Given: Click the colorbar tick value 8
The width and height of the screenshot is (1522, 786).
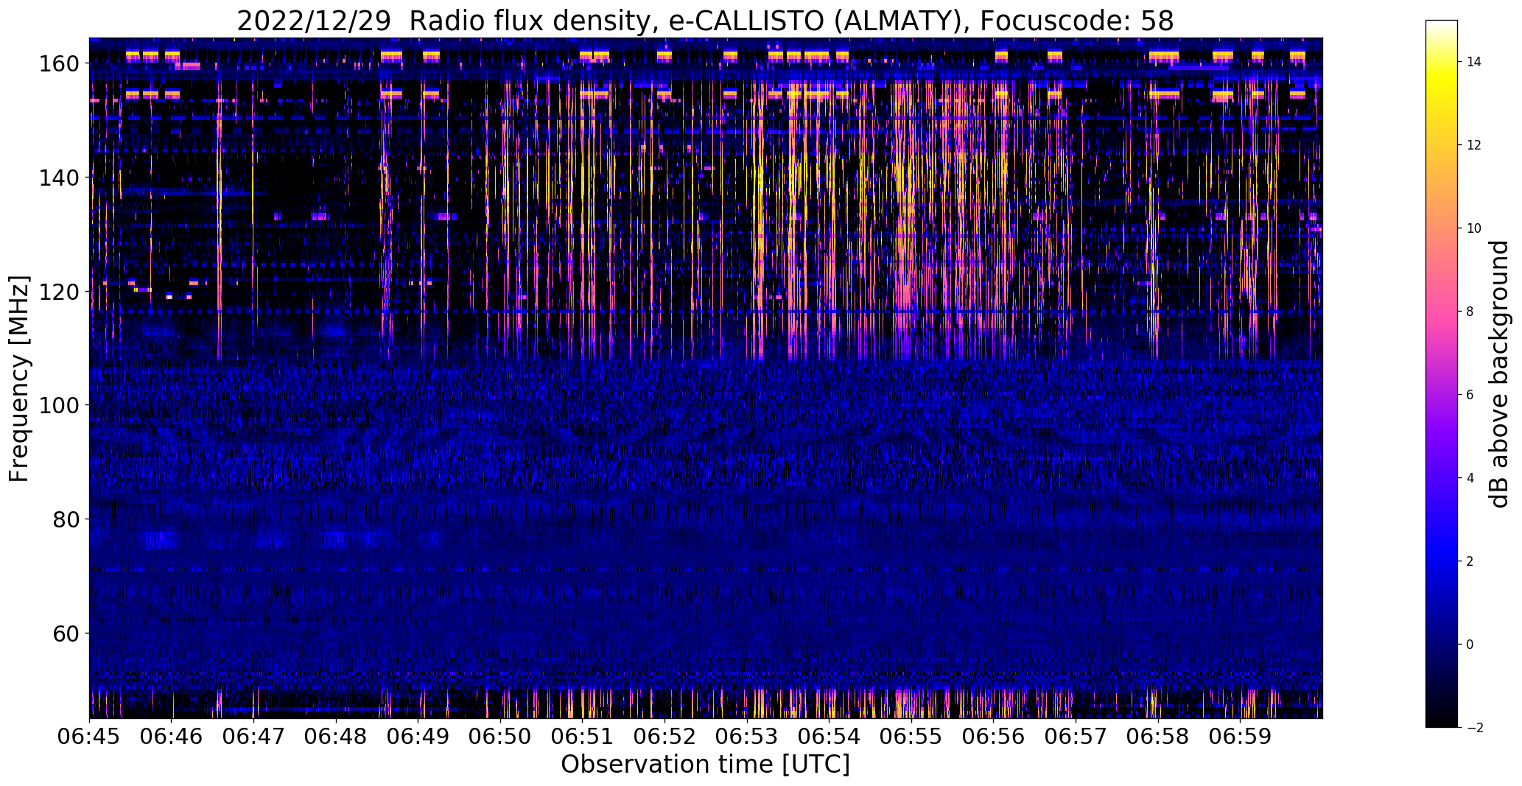Looking at the screenshot, I should point(1470,312).
